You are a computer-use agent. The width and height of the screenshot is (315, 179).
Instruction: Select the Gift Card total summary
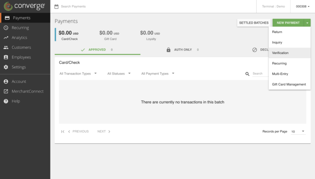pos(109,35)
